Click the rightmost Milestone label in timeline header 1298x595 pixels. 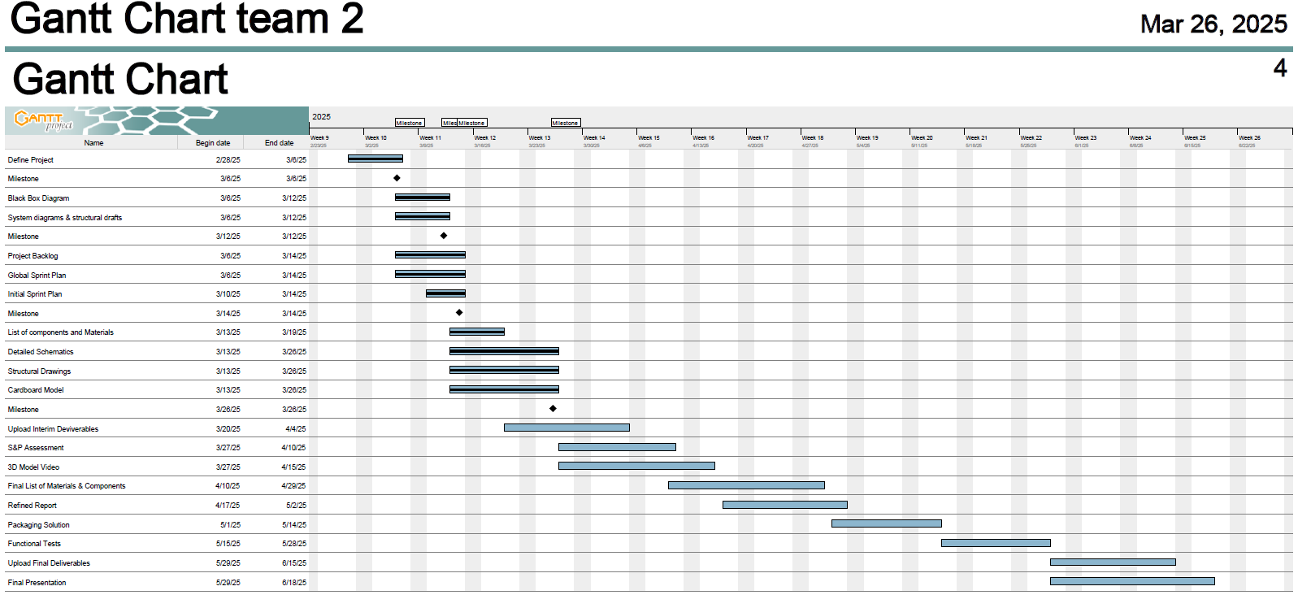565,123
